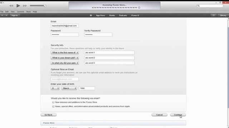
Task: Check 'New releases and additions' checkbox
Action: 53,102
